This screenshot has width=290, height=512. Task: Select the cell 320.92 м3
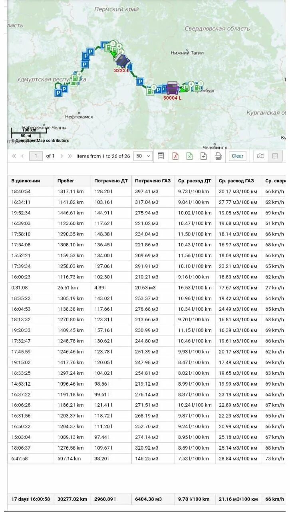point(153,448)
